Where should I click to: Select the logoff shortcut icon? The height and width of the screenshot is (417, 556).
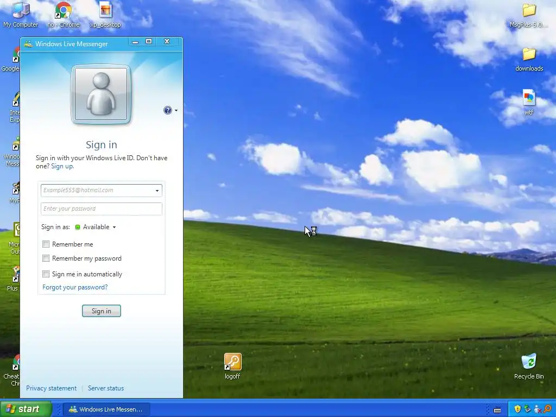[x=232, y=366]
